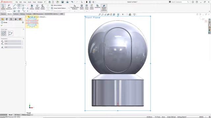
Task: Switch to the SOLIDWORKS Add-Ins tab
Action: pos(51,14)
